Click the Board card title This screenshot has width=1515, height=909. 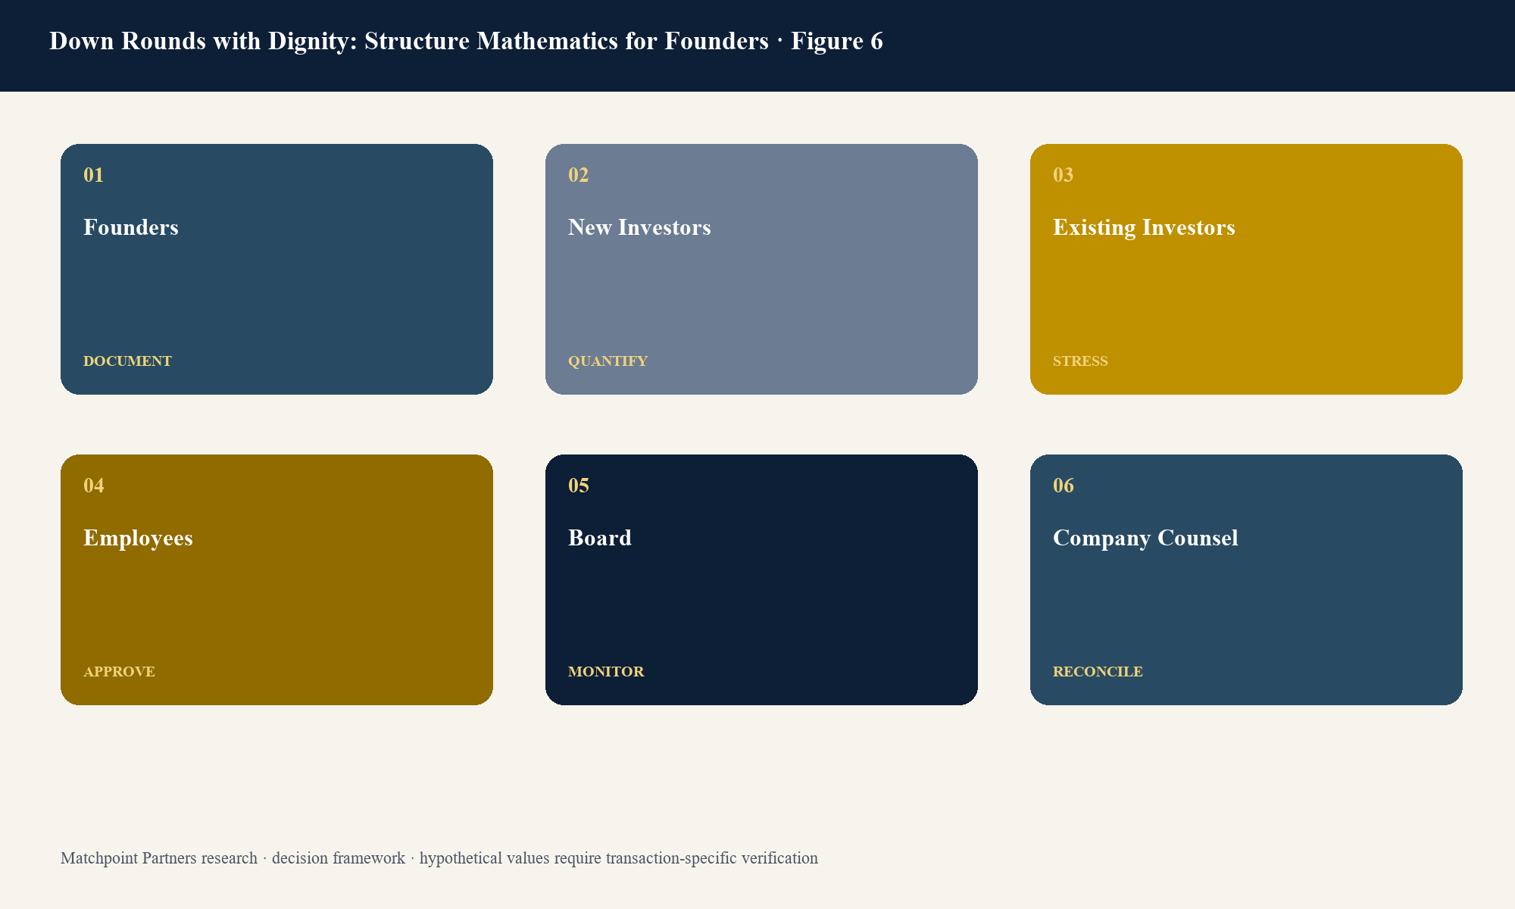click(599, 538)
